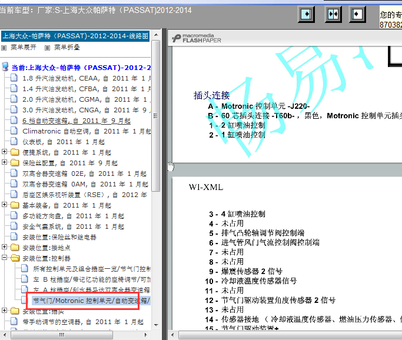Click the 上海大众-帕萨特 线路图 title header
The width and height of the screenshot is (402, 340).
[x=75, y=36]
